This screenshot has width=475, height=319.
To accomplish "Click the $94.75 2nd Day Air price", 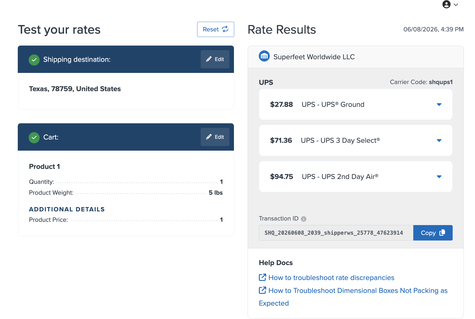I will click(x=281, y=177).
